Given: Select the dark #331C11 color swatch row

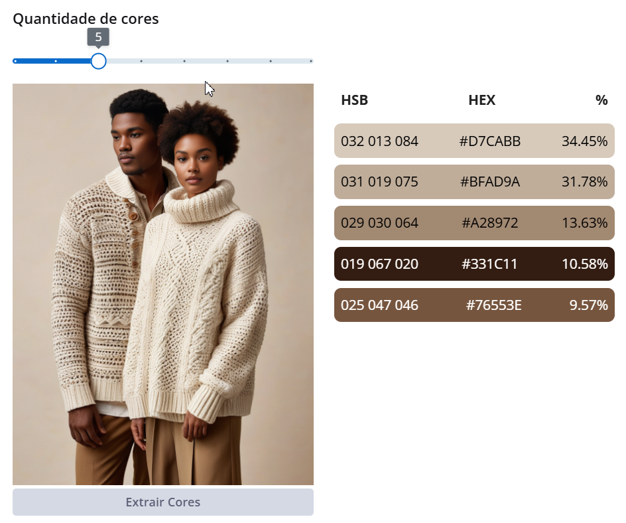Looking at the screenshot, I should [474, 263].
